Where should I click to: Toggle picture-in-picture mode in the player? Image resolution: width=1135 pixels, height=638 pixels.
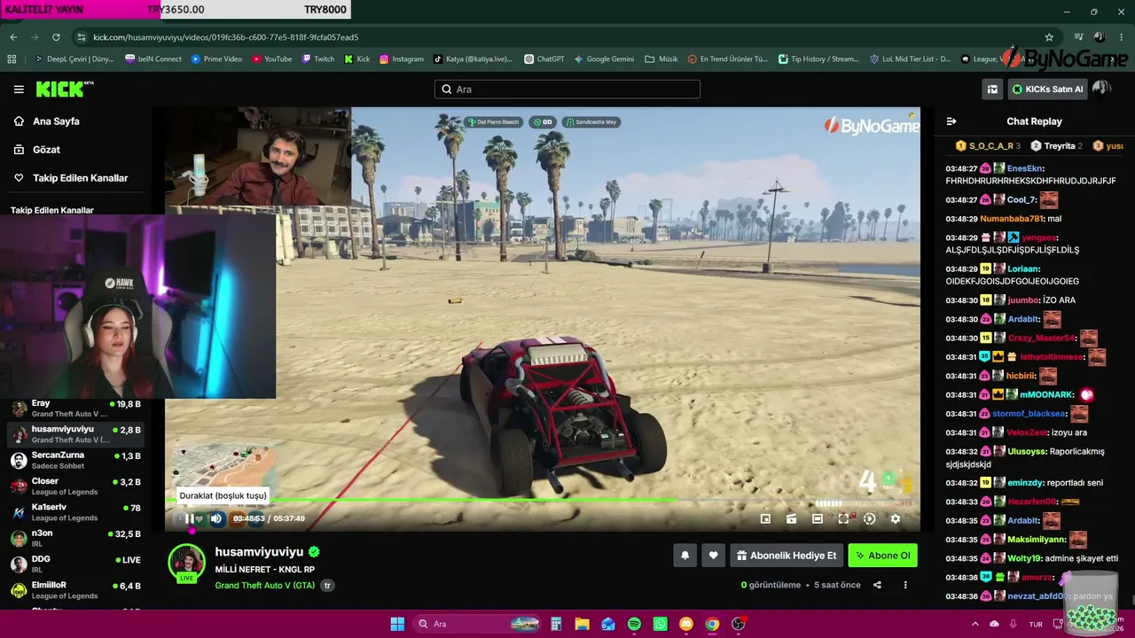pyautogui.click(x=766, y=518)
